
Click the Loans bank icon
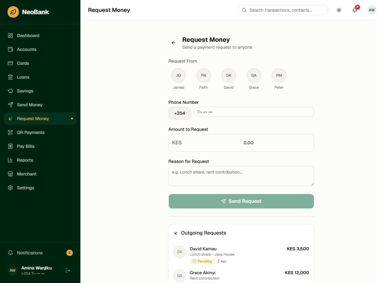click(x=10, y=77)
